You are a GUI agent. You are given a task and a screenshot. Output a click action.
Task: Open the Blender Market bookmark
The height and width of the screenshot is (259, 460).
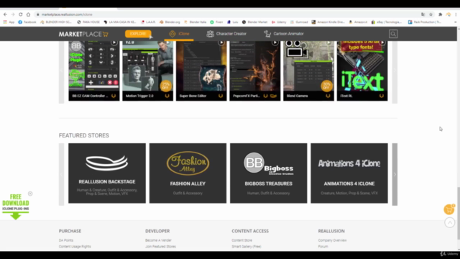pos(254,22)
